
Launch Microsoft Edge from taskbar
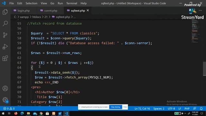coord(22,113)
